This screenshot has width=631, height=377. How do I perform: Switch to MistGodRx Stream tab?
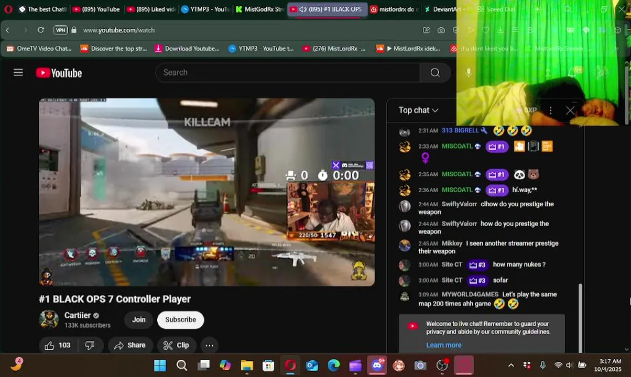[260, 9]
